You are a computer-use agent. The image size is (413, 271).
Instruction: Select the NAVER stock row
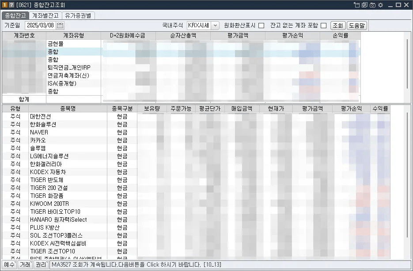point(196,132)
